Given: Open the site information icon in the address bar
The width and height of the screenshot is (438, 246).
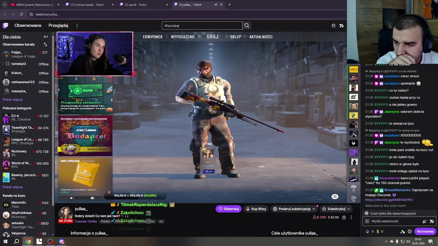Looking at the screenshot, I should pos(31,14).
